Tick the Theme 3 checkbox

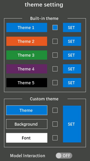[x=55, y=55]
